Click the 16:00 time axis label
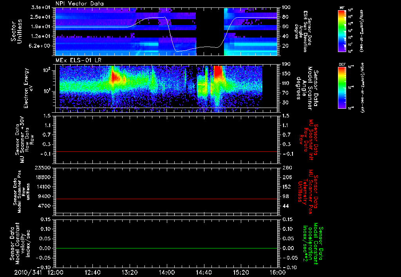This screenshot has height=277, width=401. [278, 272]
